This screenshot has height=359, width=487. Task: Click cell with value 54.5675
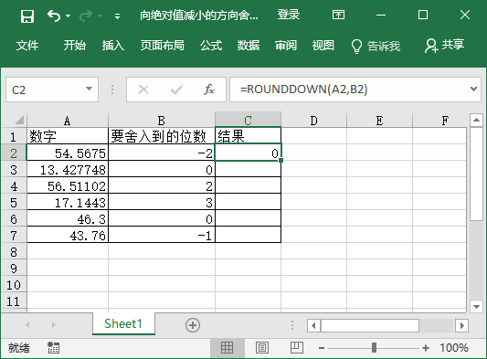68,153
